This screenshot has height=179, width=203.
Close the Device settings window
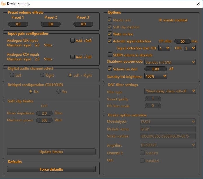198,4
